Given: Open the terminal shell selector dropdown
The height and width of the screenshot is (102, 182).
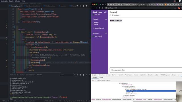Looking at the screenshot, I should 68,75.
